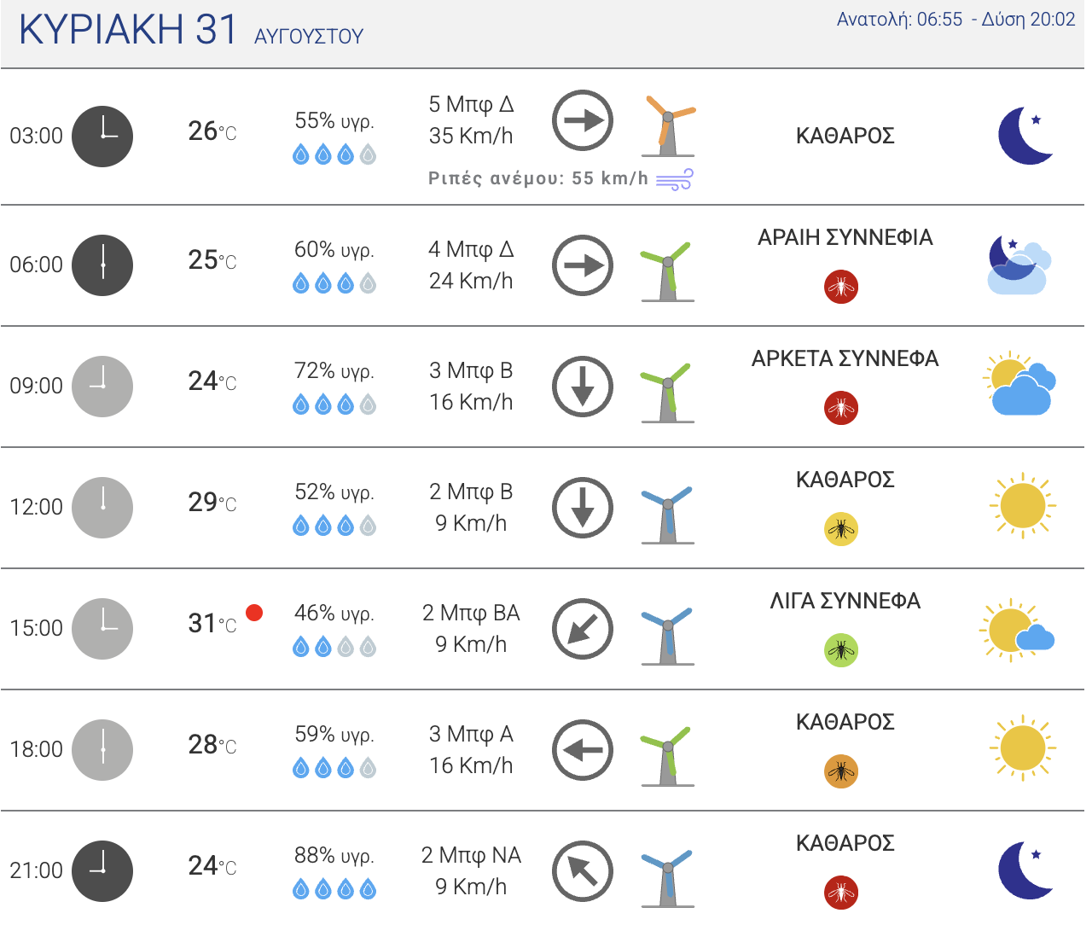Click the red max-temperature dot beside 31°C

pyautogui.click(x=254, y=612)
